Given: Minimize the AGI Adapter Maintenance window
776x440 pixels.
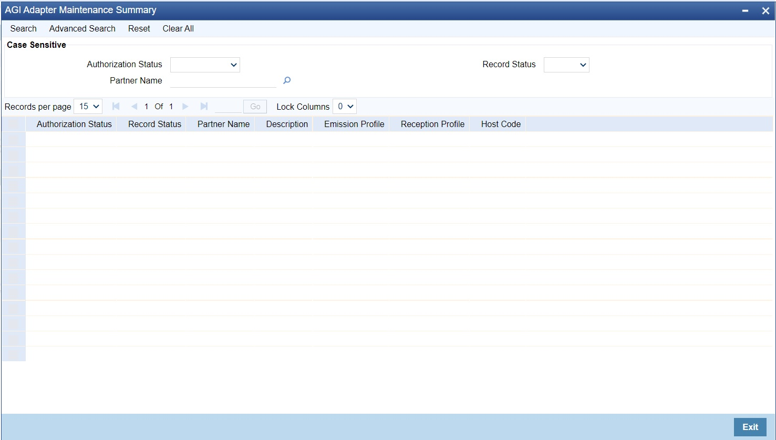Looking at the screenshot, I should pyautogui.click(x=745, y=11).
